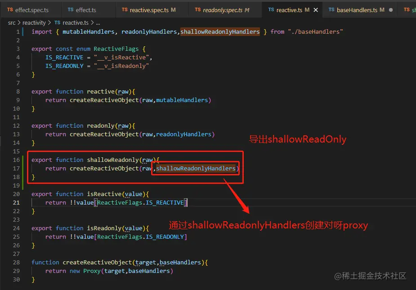Click isReadonly function name on line 24

(x=104, y=228)
